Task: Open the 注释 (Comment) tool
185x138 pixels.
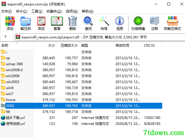Action: pyautogui.click(x=154, y=21)
